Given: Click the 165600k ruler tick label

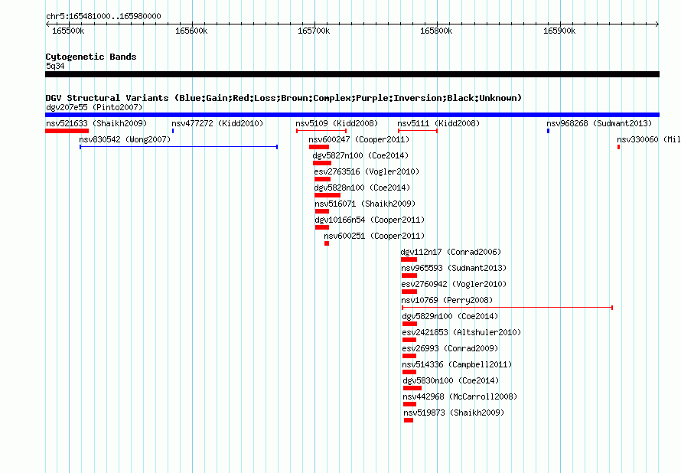Looking at the screenshot, I should click(191, 31).
